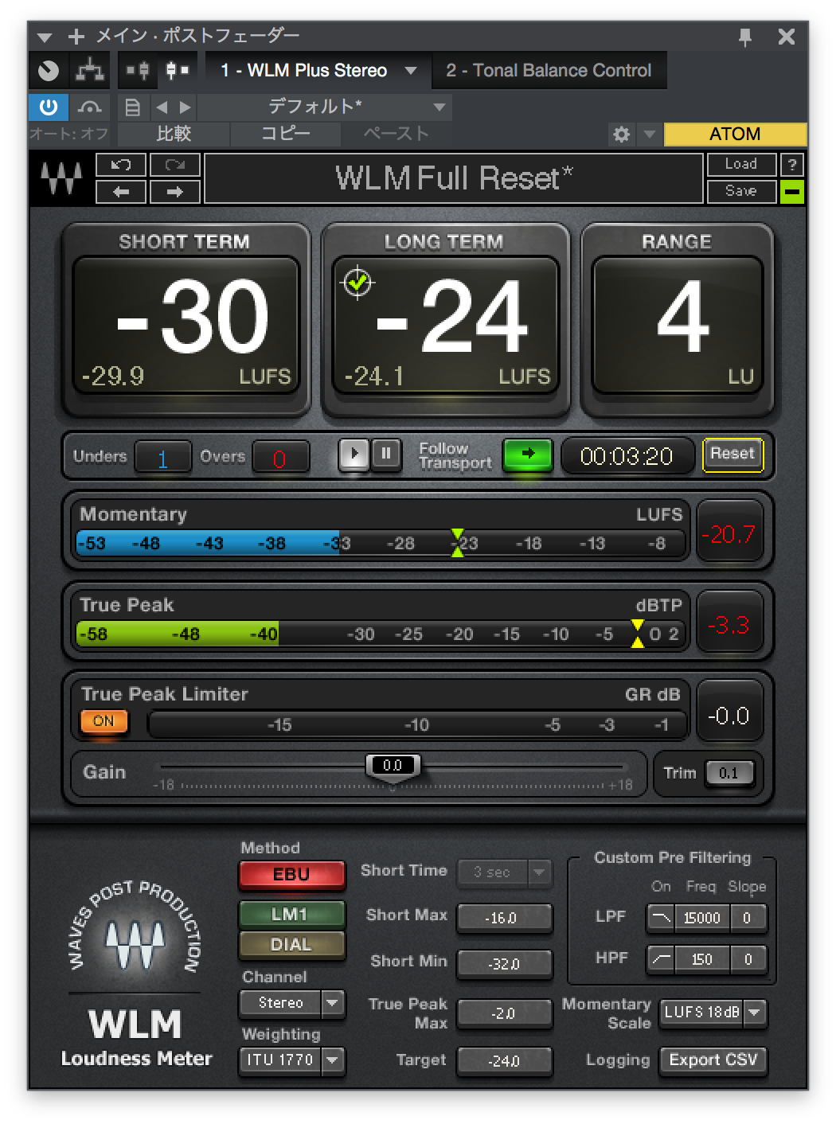Click the Reset button
The height and width of the screenshot is (1124, 836).
click(x=732, y=455)
